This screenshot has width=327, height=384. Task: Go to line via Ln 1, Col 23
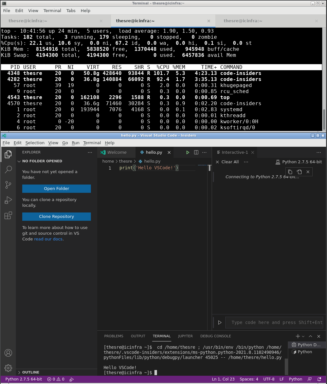click(x=223, y=379)
